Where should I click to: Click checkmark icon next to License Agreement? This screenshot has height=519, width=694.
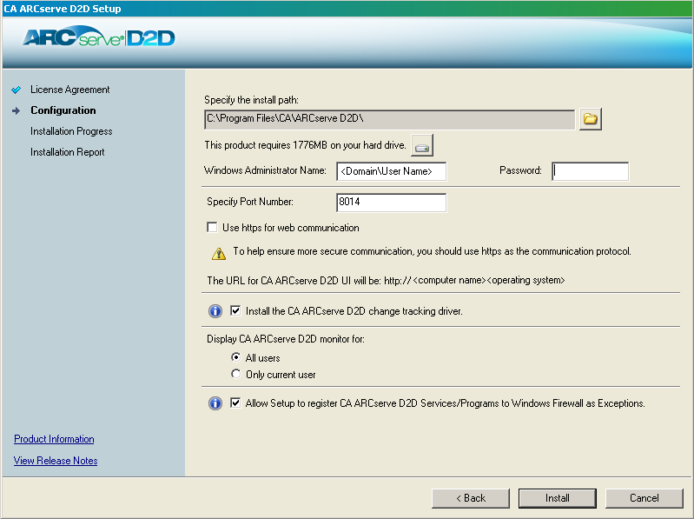tap(17, 90)
